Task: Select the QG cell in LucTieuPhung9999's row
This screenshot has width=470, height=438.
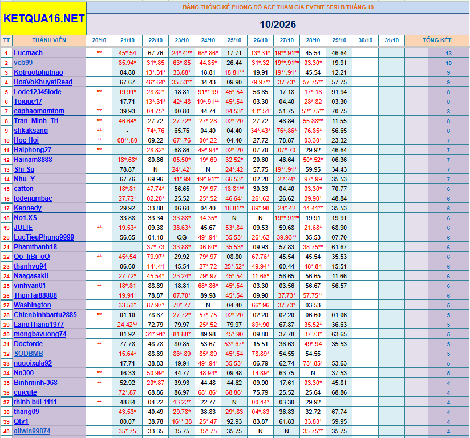Action: 181,237
